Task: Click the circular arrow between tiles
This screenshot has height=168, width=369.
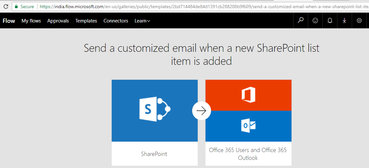Action: click(x=202, y=111)
